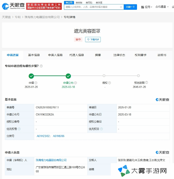Click the 审中 status tag
This screenshot has height=179, width=174.
click(x=78, y=40)
